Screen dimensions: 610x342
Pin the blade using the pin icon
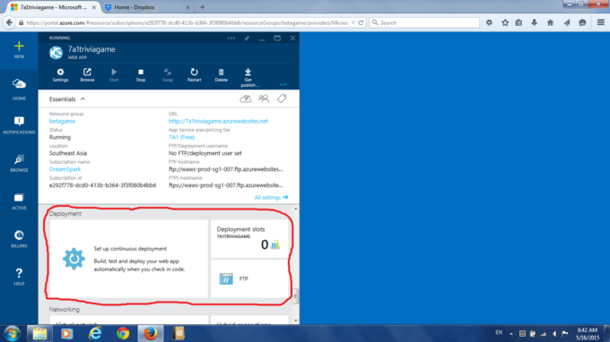[247, 38]
